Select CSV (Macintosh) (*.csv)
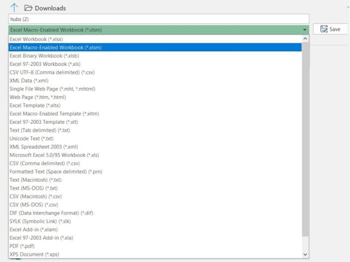The image size is (350, 262). [155, 196]
